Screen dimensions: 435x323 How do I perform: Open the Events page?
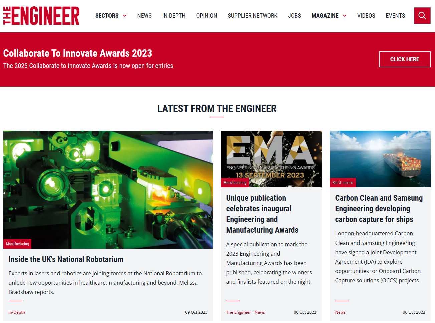395,16
